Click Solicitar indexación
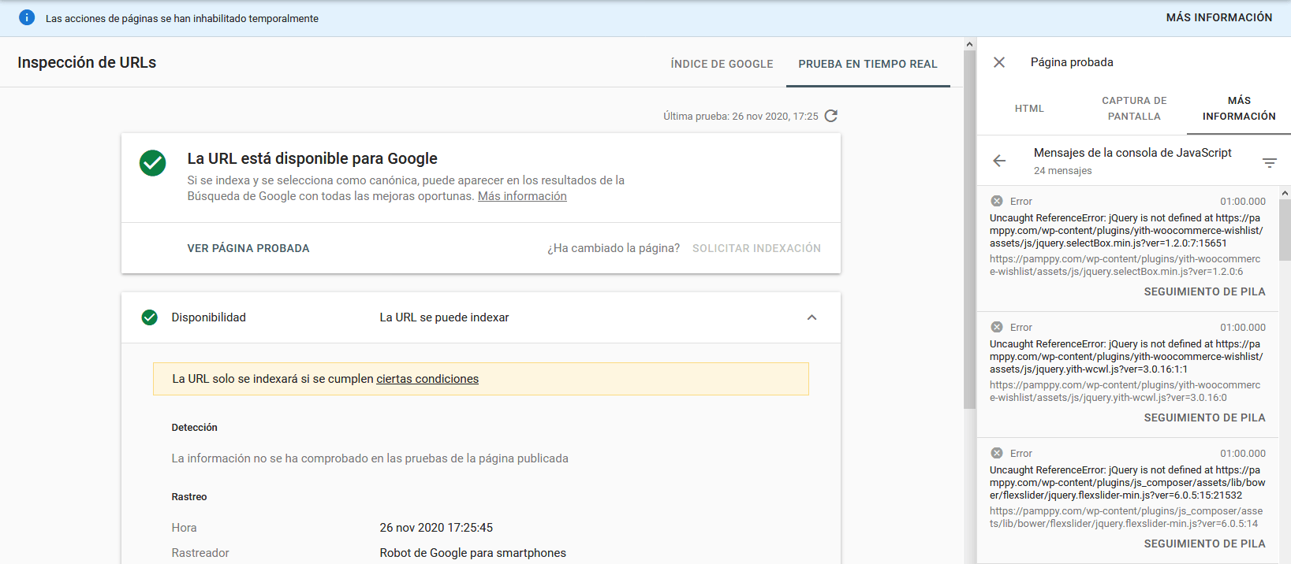Viewport: 1291px width, 564px height. click(x=756, y=248)
